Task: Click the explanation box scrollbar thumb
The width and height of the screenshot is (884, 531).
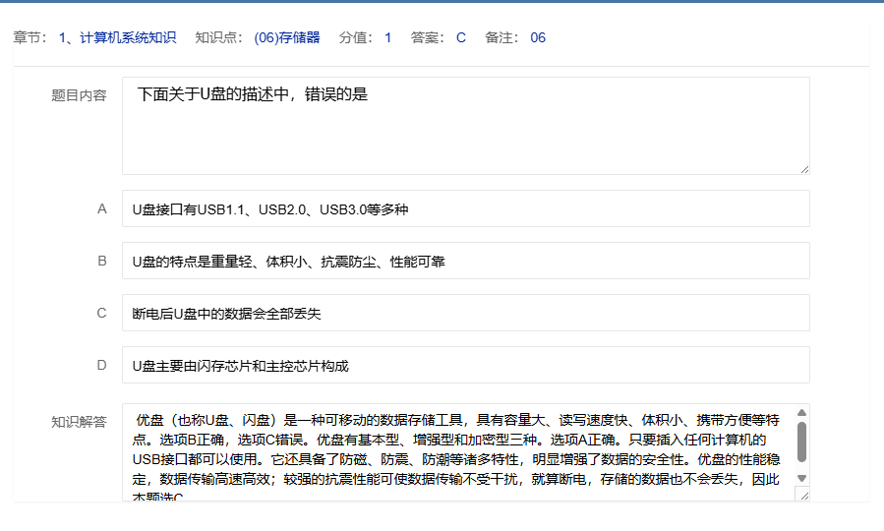Action: pyautogui.click(x=801, y=442)
